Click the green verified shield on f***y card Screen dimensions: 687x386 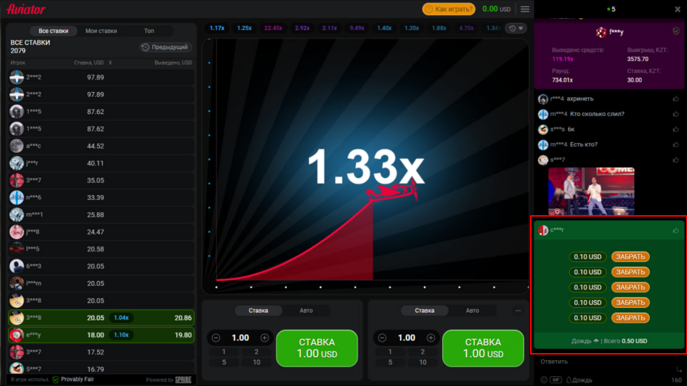676,31
